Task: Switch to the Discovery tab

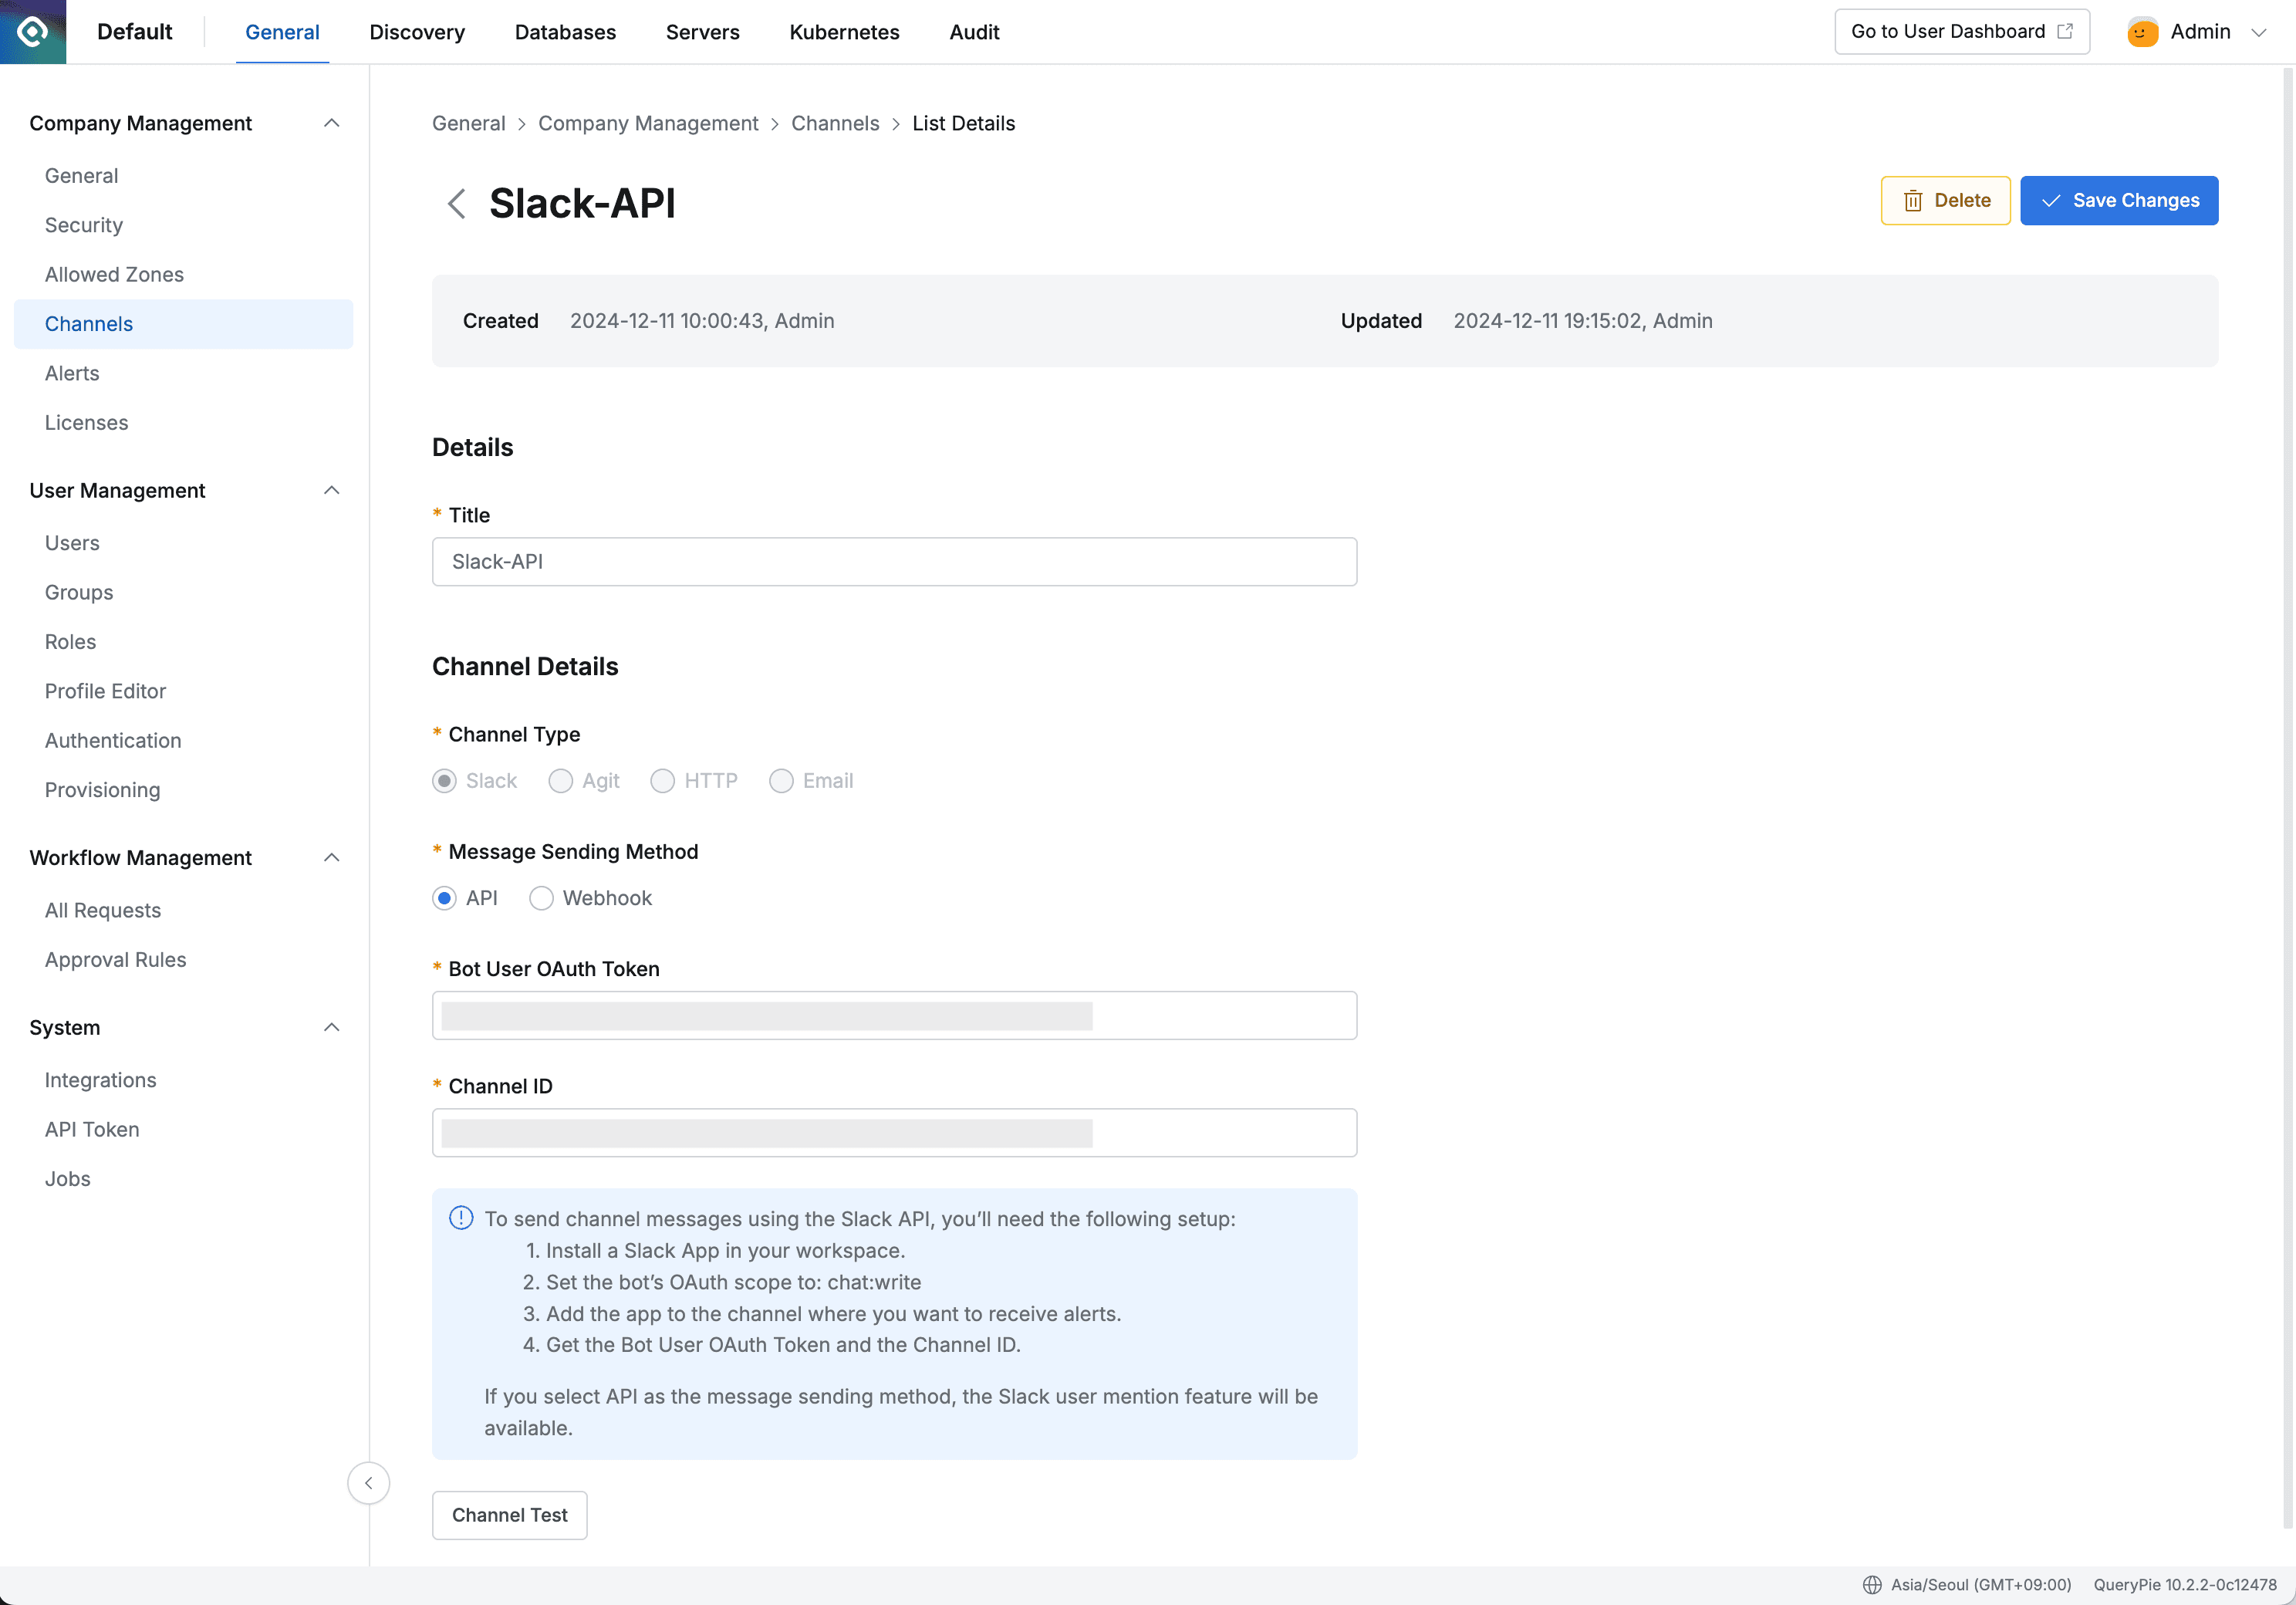Action: pyautogui.click(x=417, y=32)
